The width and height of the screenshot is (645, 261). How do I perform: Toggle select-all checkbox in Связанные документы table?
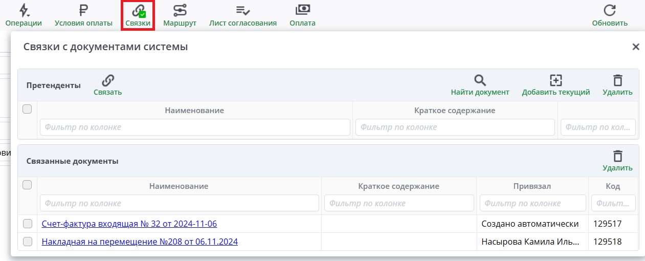28,185
